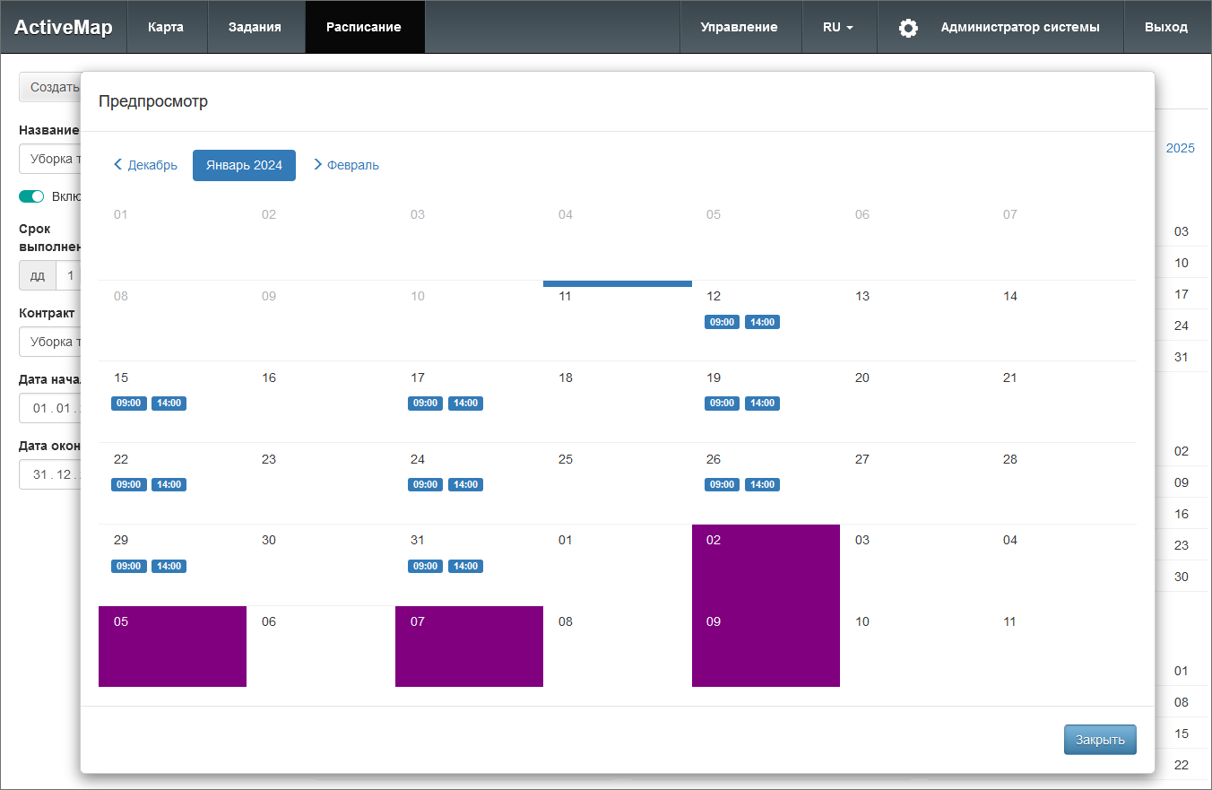Click the Январь 2024 button

click(x=244, y=165)
